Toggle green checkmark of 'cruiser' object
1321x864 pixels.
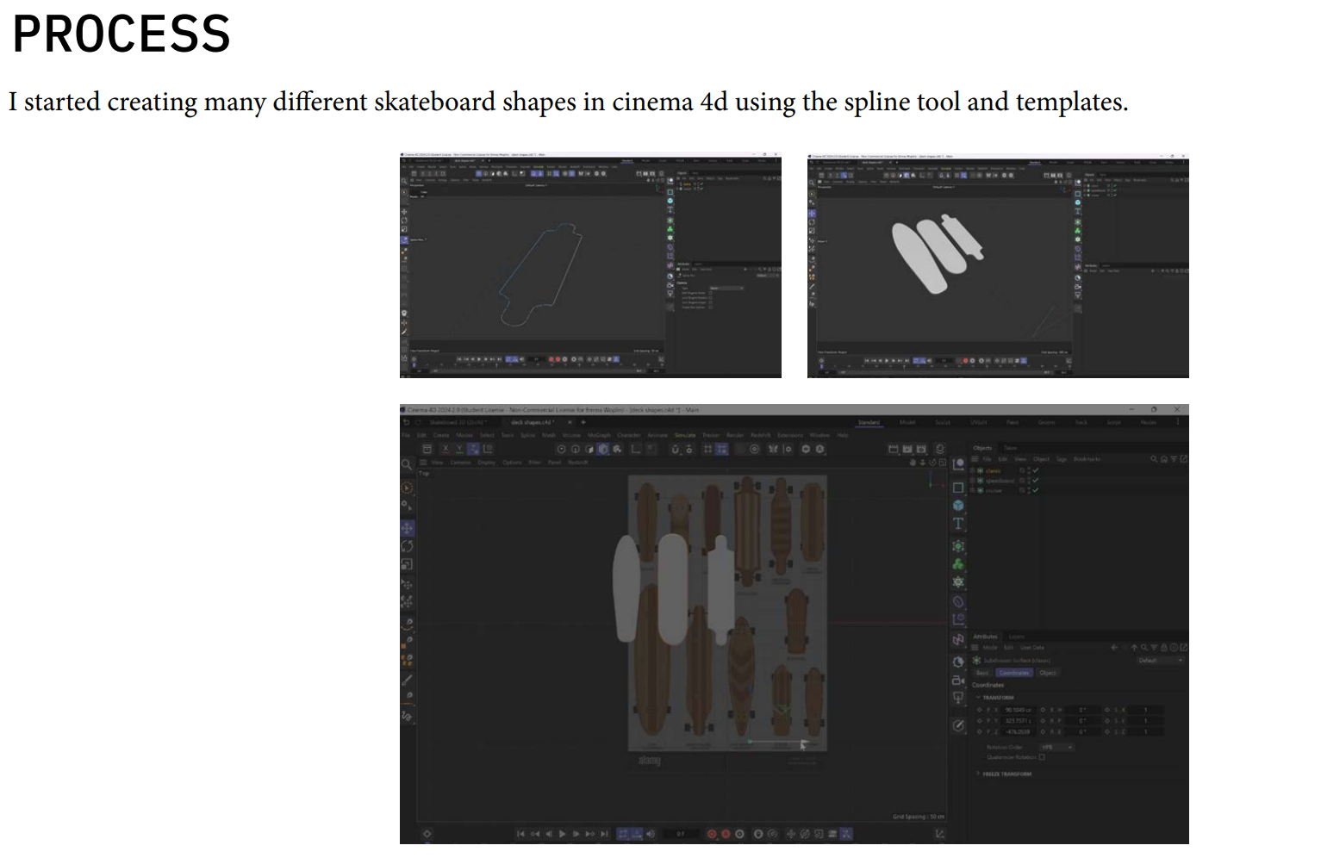coord(1035,490)
